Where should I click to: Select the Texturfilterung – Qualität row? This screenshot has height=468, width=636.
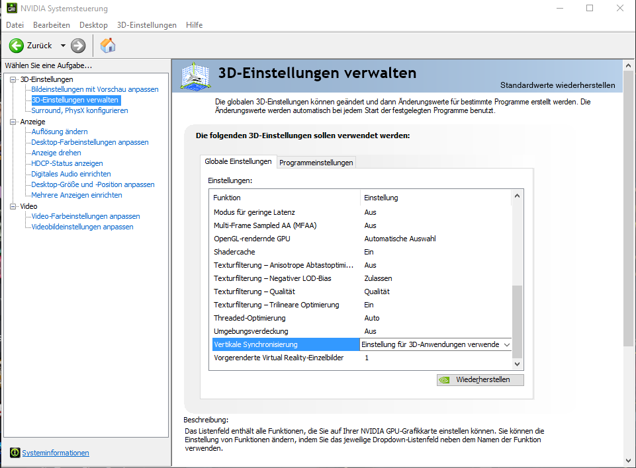click(x=361, y=292)
